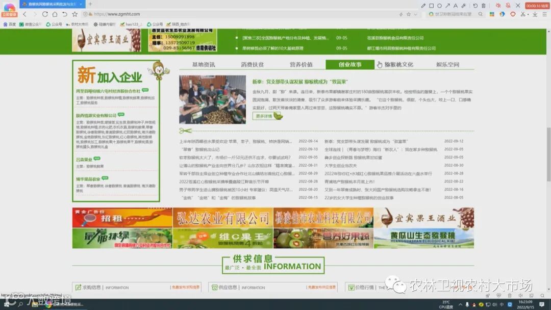Image resolution: width=551 pixels, height=310 pixels.
Task: Switch to the 营养价值 tab
Action: 301,65
